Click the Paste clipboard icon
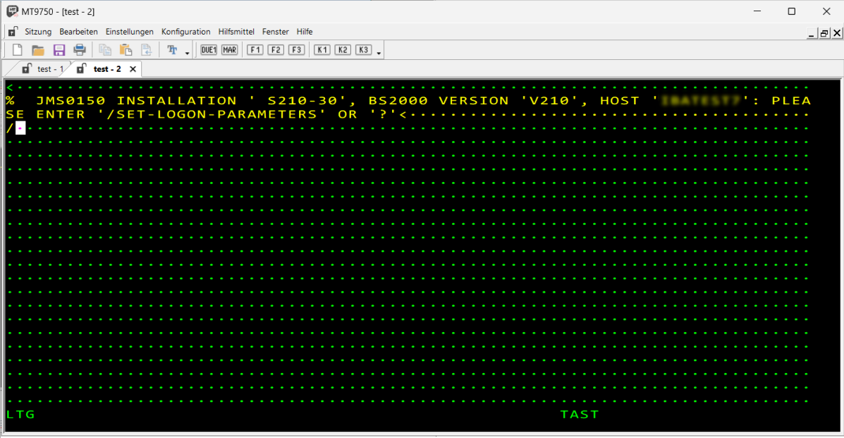Viewport: 844px width, 438px height. tap(126, 50)
